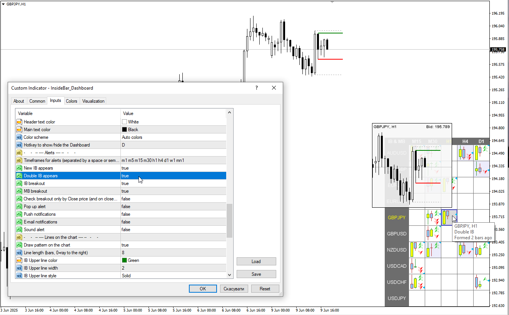Click the icon beside IB breakout

click(19, 183)
